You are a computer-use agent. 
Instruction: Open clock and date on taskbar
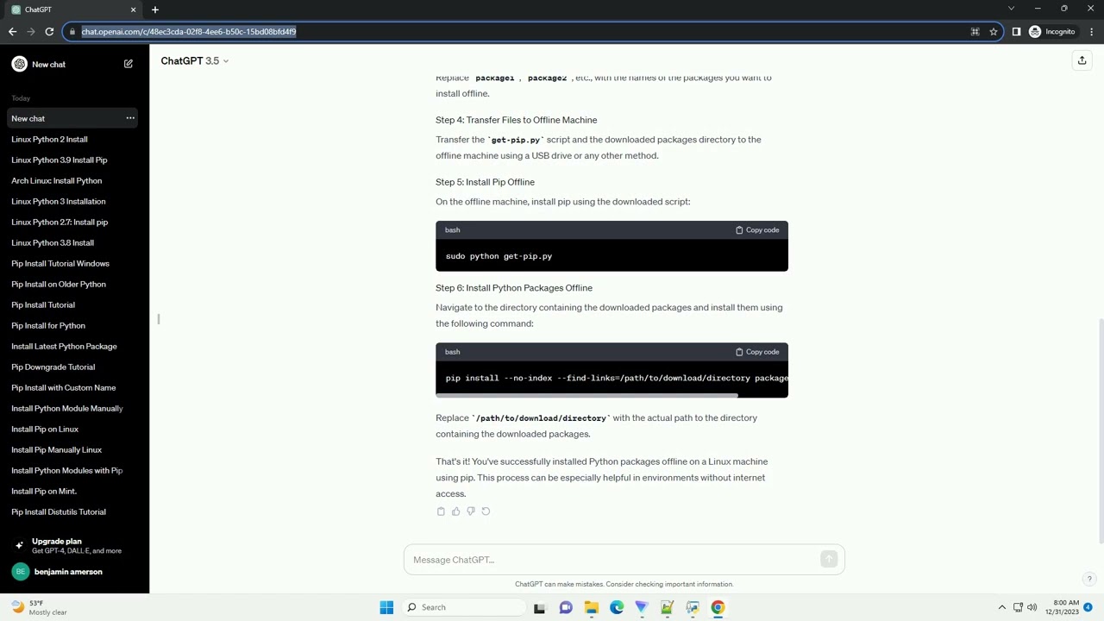pyautogui.click(x=1061, y=607)
